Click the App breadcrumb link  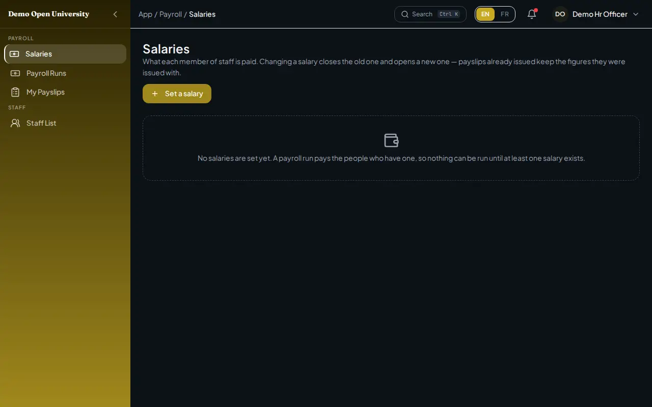[145, 14]
